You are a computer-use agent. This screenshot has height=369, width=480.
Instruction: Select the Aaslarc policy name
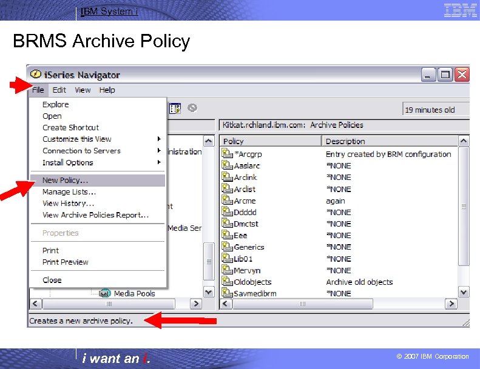(247, 165)
